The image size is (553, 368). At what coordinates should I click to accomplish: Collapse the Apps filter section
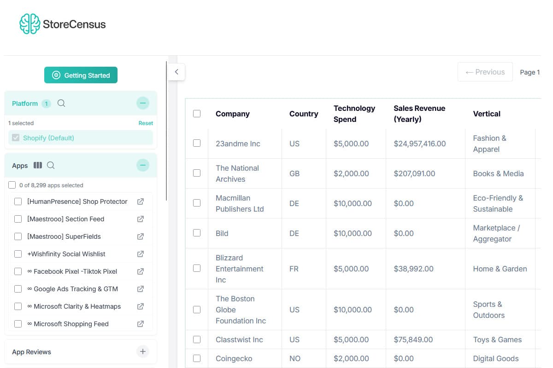point(143,165)
